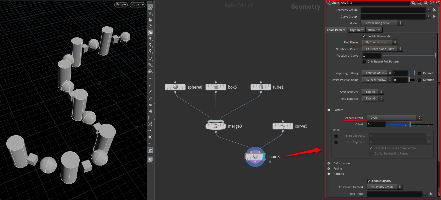Viewport: 441px width, 200px height.
Task: Open Find Pieces By Connectivity dropdown
Action: pyautogui.click(x=380, y=42)
